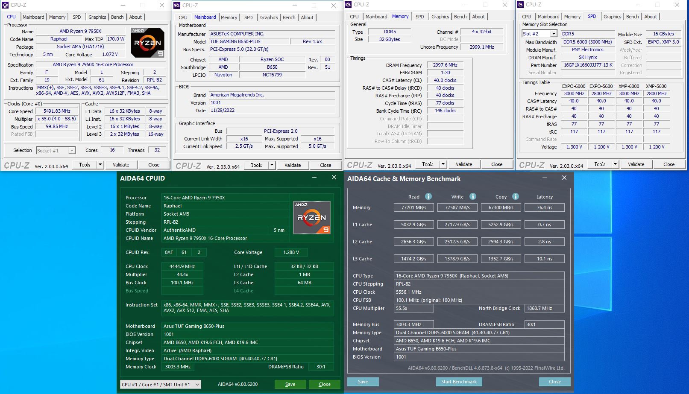Click Close button in AIDA64 CPUID window
This screenshot has height=394, width=689.
325,384
